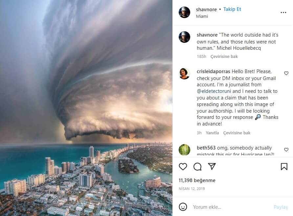
Task: Reply to crisleidaporras with Yanıtla
Action: (x=212, y=133)
